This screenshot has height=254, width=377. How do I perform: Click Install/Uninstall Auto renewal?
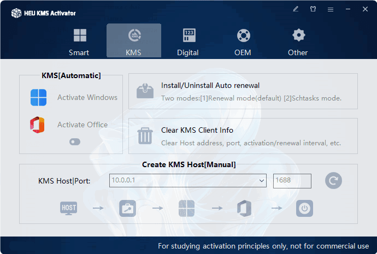(210, 86)
